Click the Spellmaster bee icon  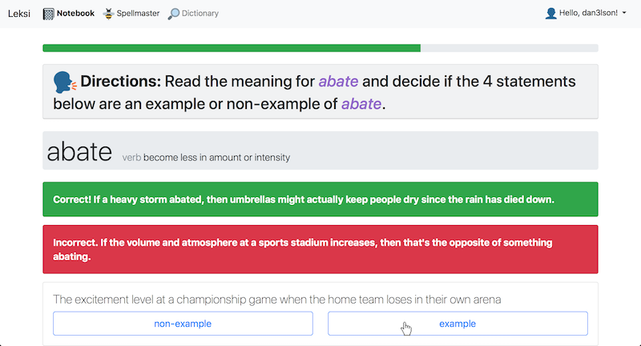(108, 14)
